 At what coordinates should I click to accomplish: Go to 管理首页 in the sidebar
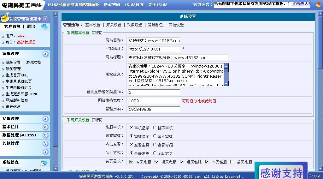pos(12,27)
